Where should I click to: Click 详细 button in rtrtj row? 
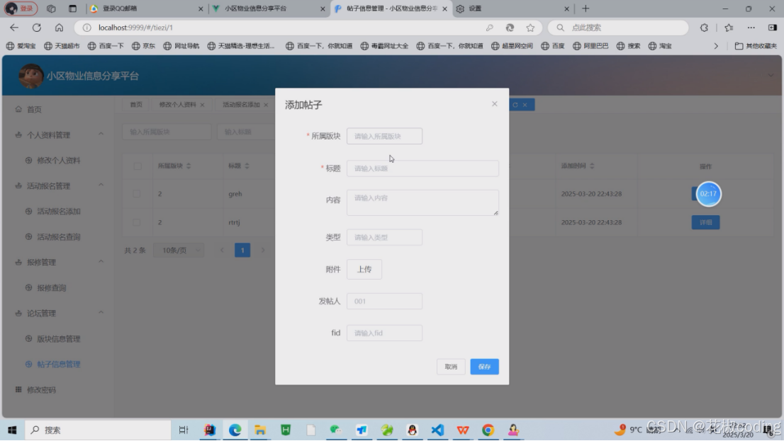pos(705,222)
